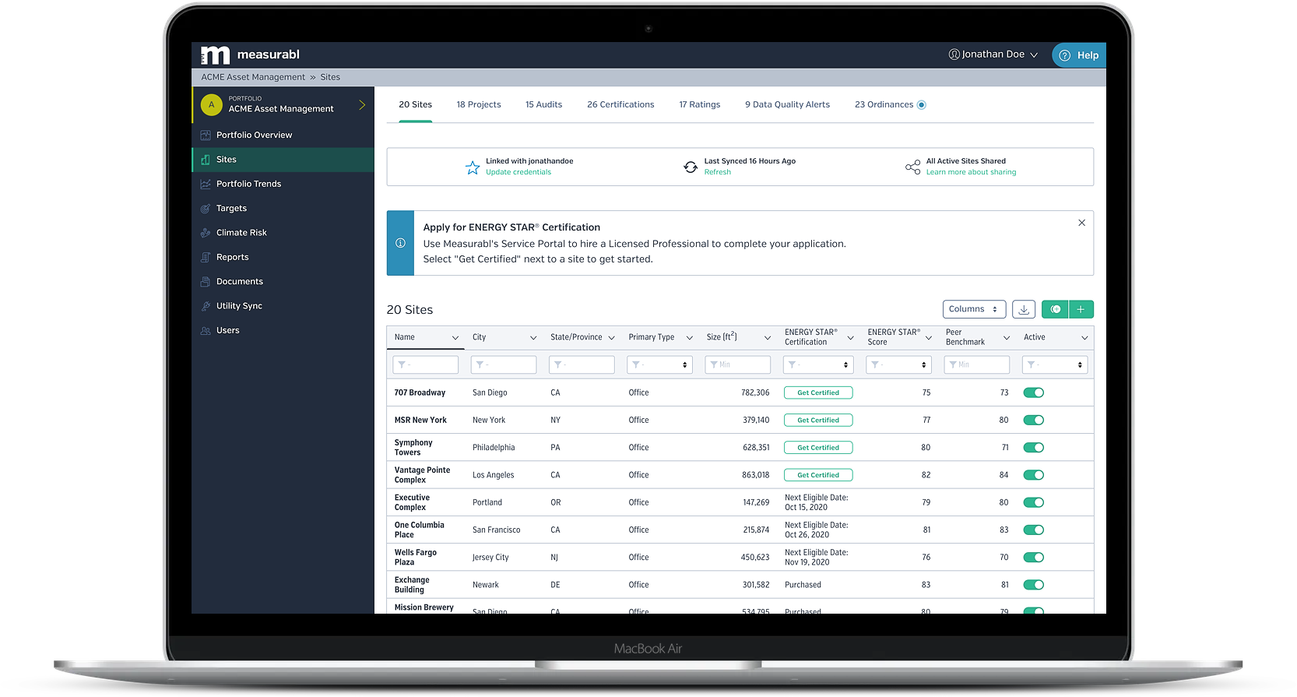Image resolution: width=1297 pixels, height=697 pixels.
Task: Click the Portfolio Trends chart icon
Action: (x=206, y=184)
